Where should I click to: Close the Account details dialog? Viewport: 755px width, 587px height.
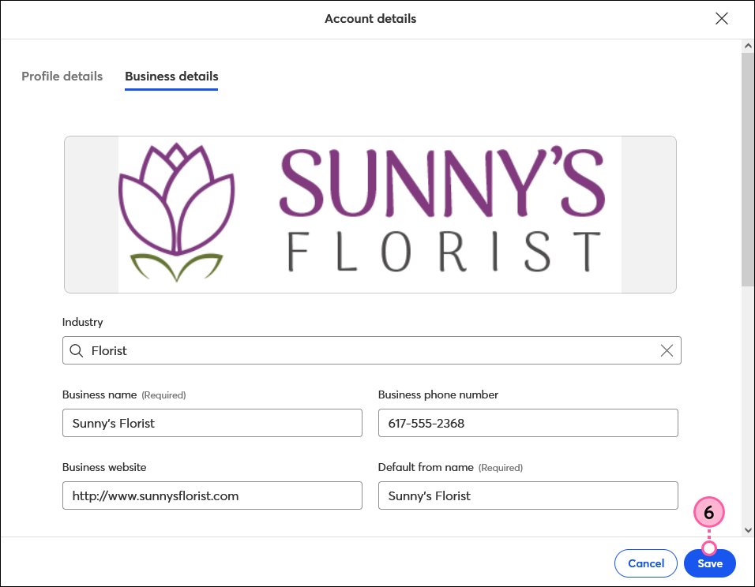coord(721,19)
